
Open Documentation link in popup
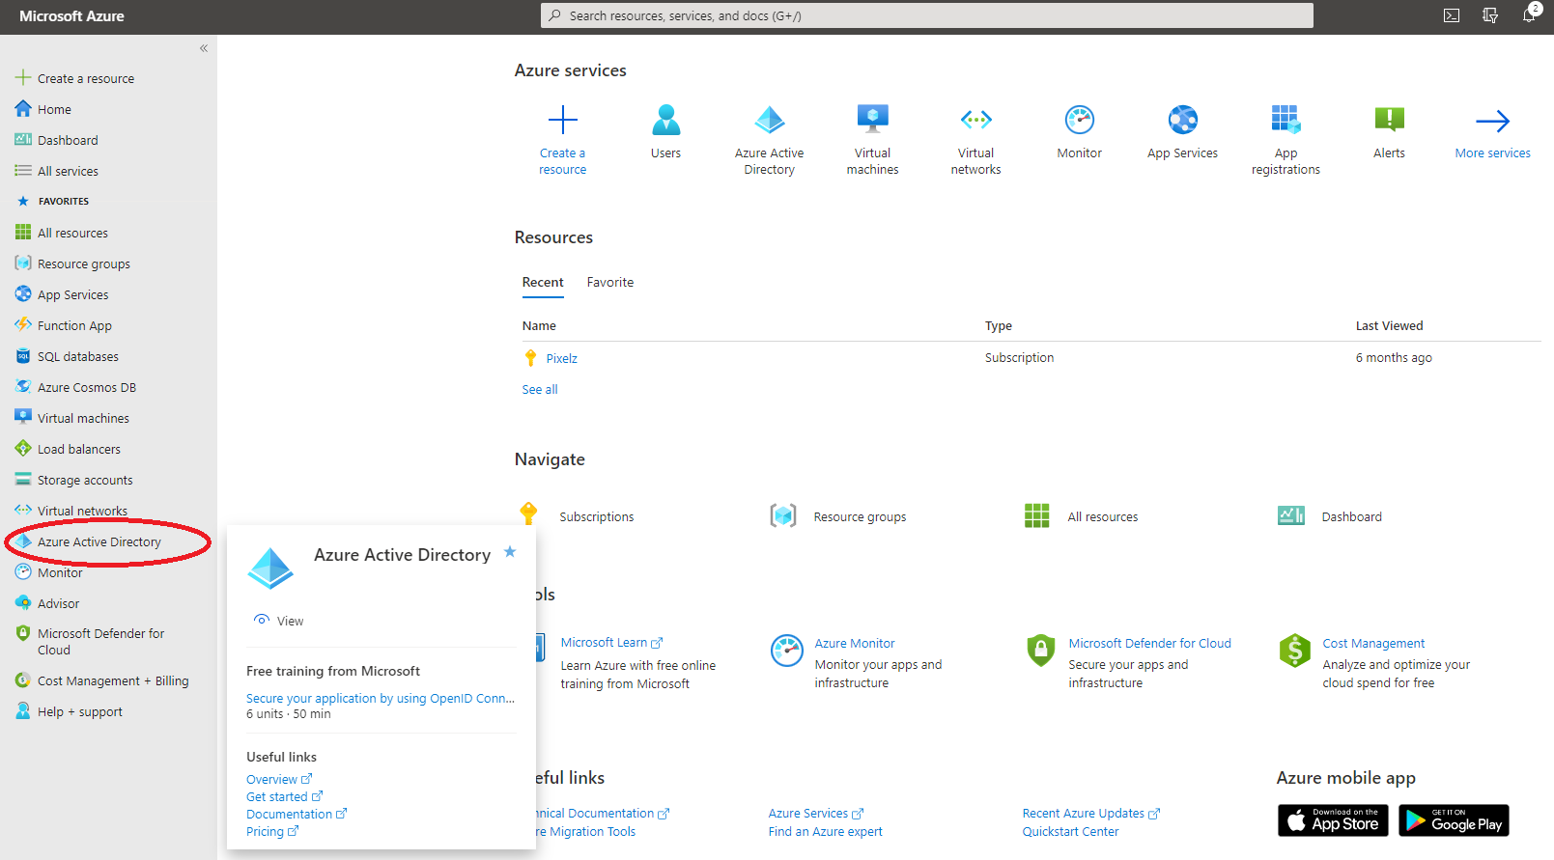[x=297, y=814]
